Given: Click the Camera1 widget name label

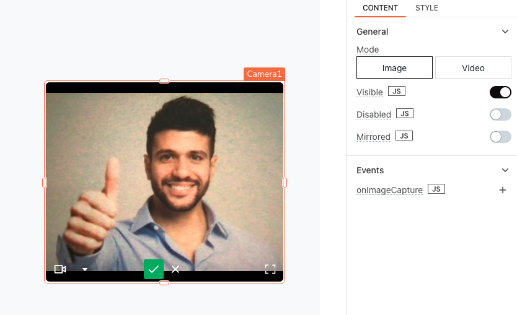Looking at the screenshot, I should pyautogui.click(x=264, y=74).
